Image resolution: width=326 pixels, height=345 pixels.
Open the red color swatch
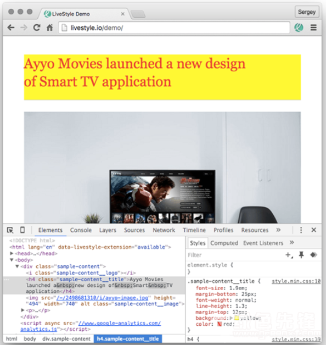220,324
